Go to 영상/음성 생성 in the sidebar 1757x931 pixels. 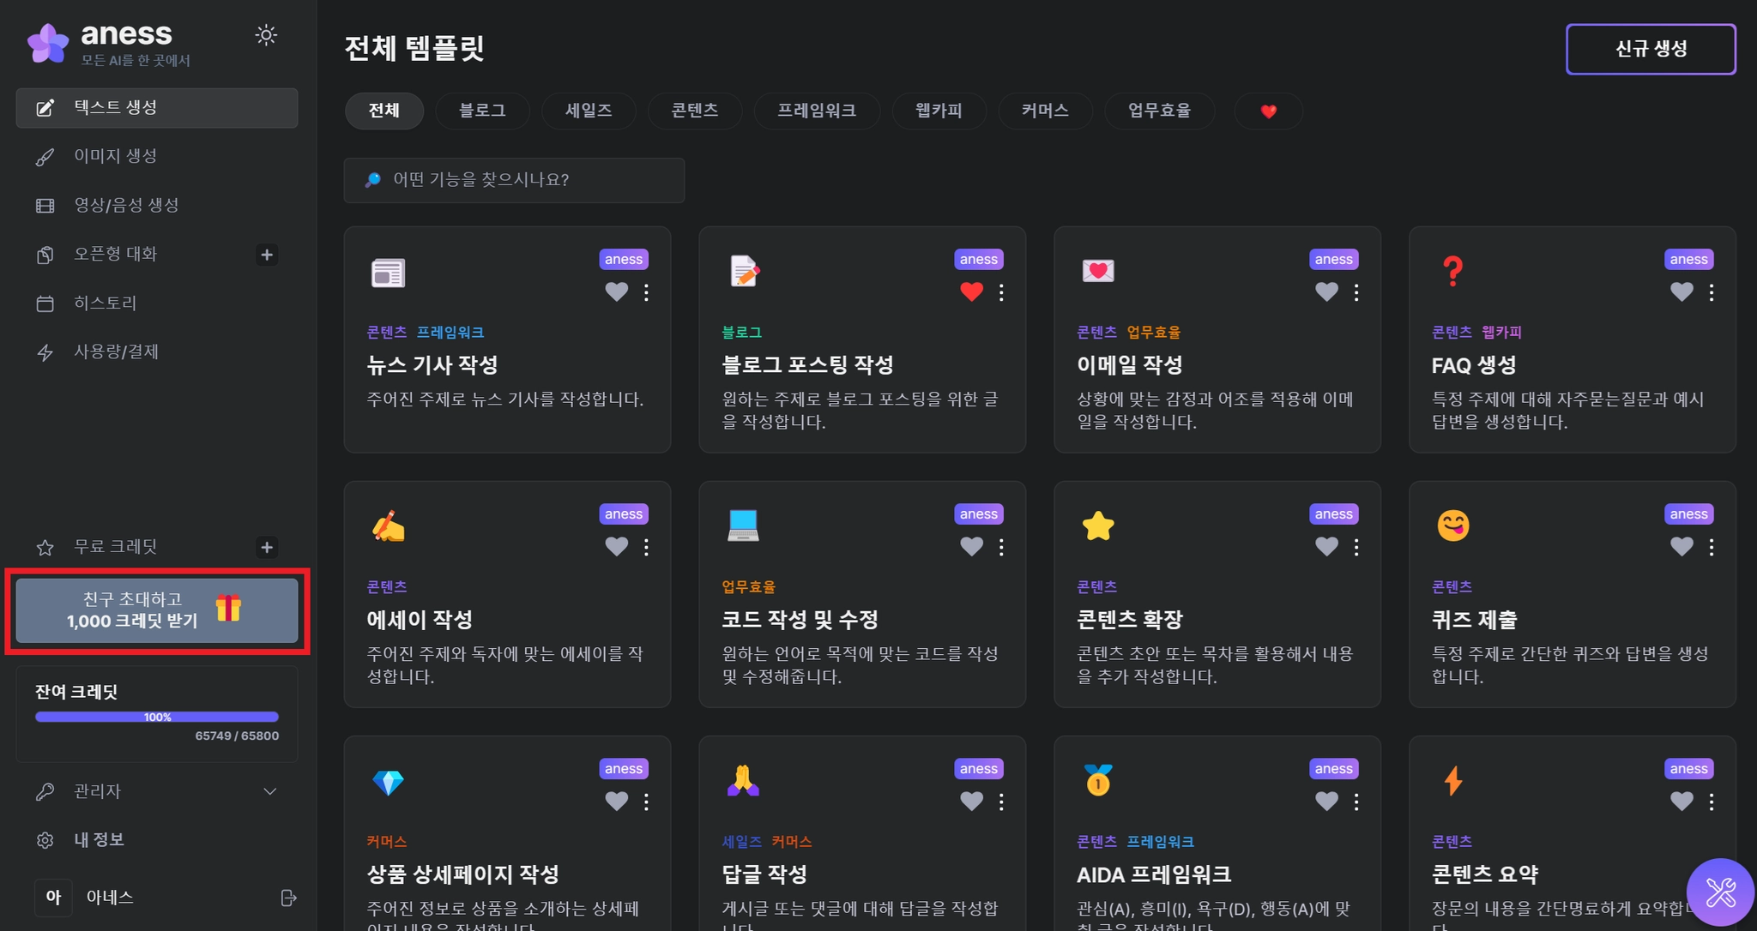click(x=126, y=205)
